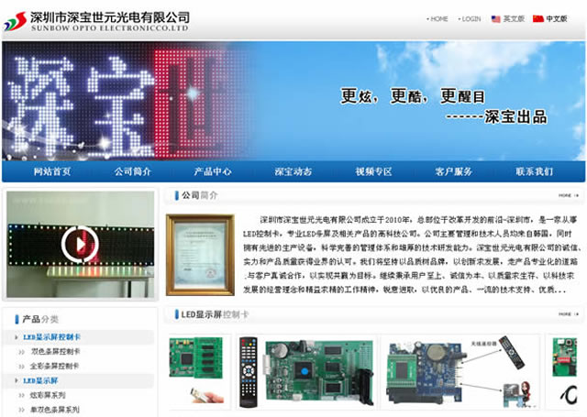Click the LED banner image
This screenshot has height=417, width=587.
293,101
